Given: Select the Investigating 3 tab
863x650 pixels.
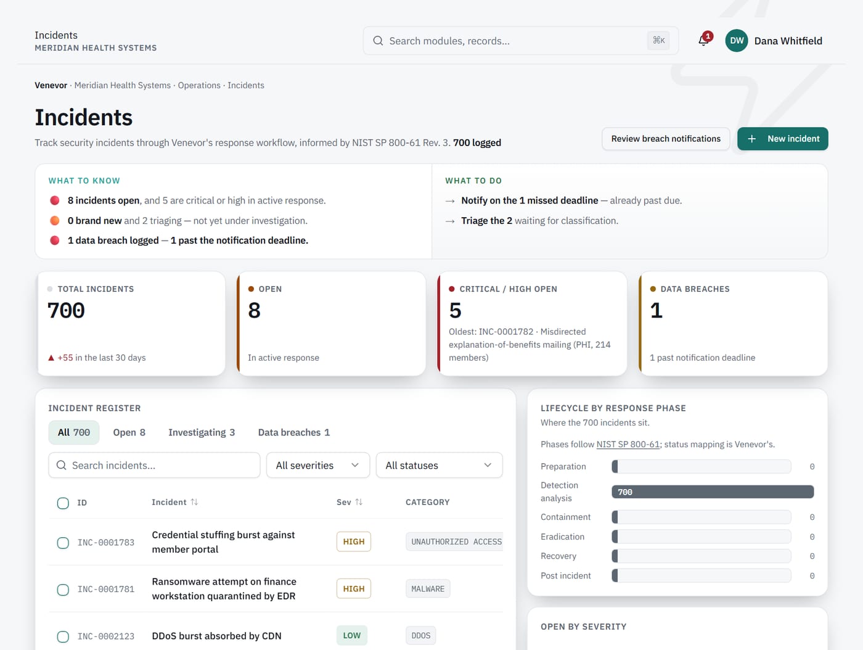Looking at the screenshot, I should (202, 432).
